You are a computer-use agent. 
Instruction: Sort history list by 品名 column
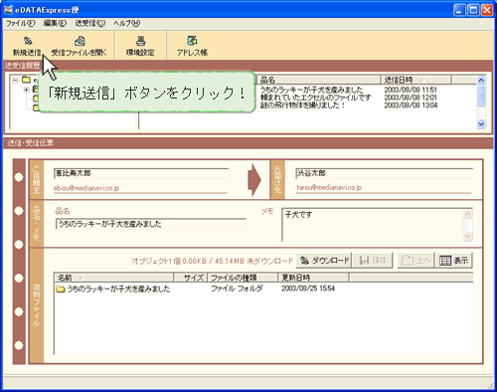(319, 80)
